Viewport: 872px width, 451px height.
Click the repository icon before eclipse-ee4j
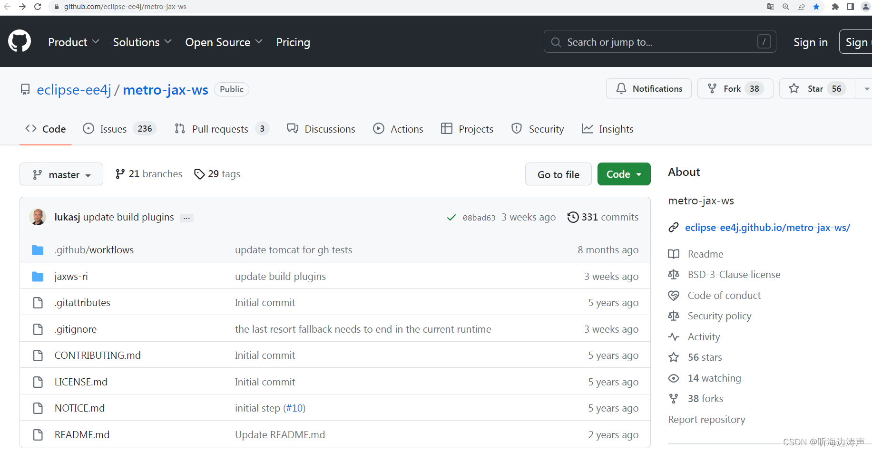[x=25, y=89]
